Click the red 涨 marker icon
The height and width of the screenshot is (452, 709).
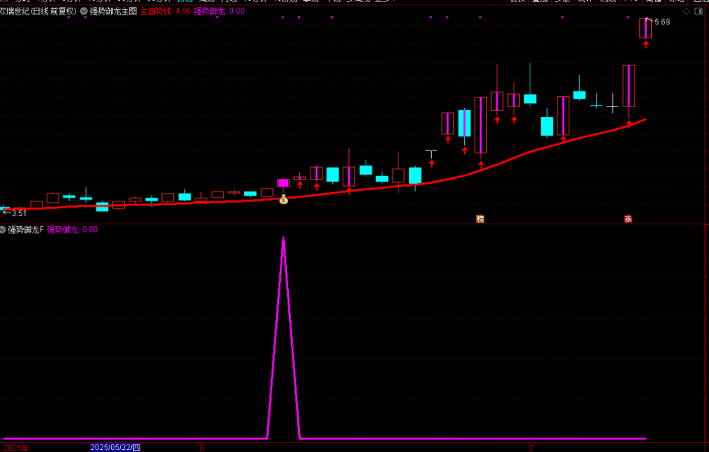pyautogui.click(x=628, y=219)
